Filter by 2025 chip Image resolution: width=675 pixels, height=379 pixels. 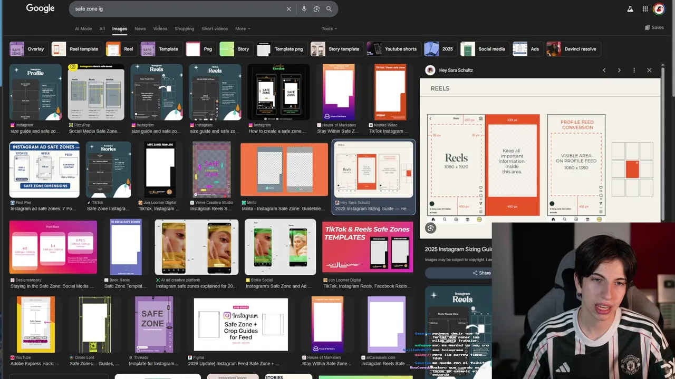440,49
